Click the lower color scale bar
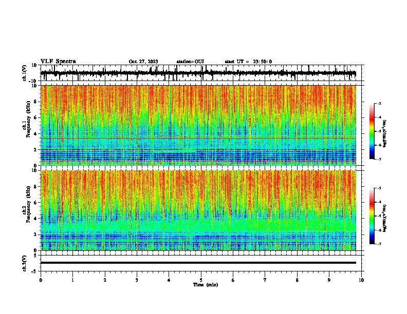This screenshot has width=407, height=314. coord(372,216)
